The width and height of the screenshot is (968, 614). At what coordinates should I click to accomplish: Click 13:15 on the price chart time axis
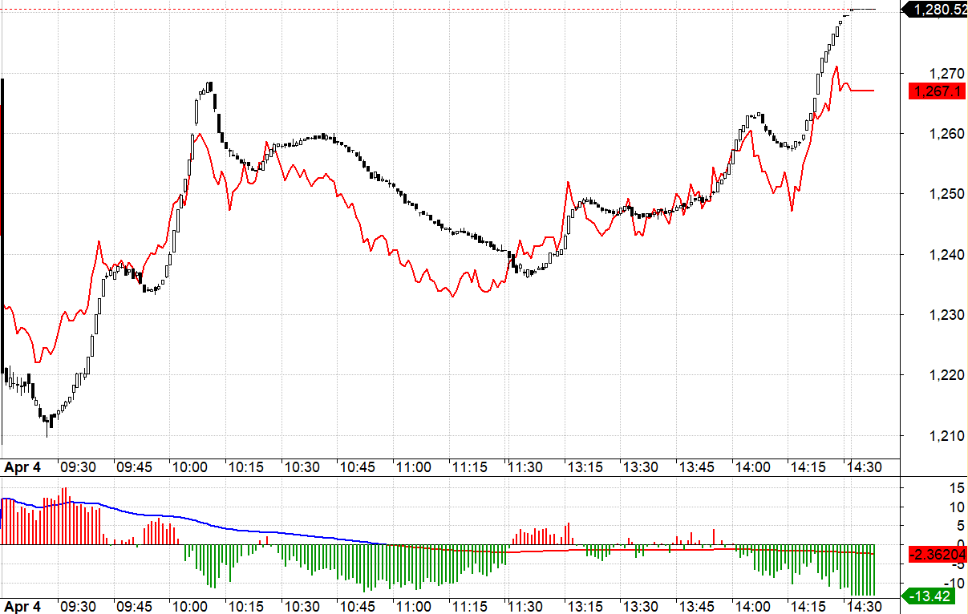(585, 467)
